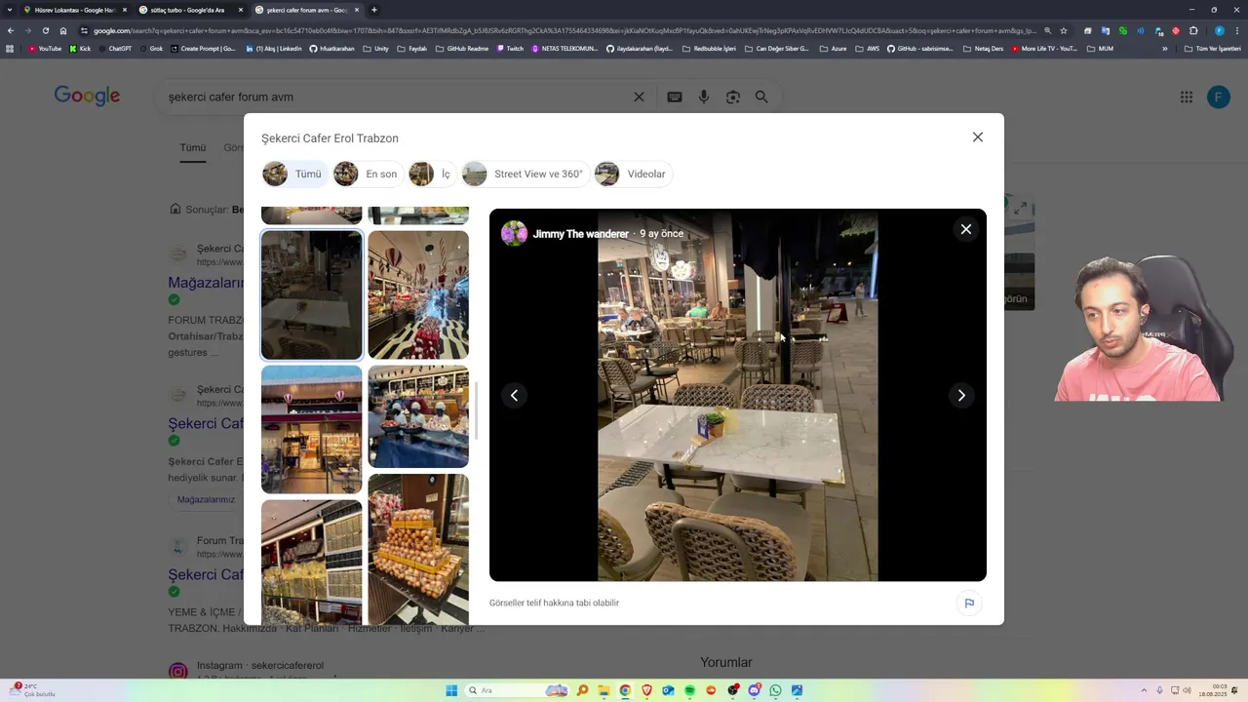
Task: Open Outlook from the taskbar
Action: 668,690
